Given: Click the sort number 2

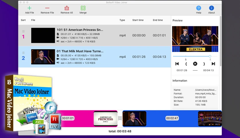Looking at the screenshot, I should [x=23, y=58].
